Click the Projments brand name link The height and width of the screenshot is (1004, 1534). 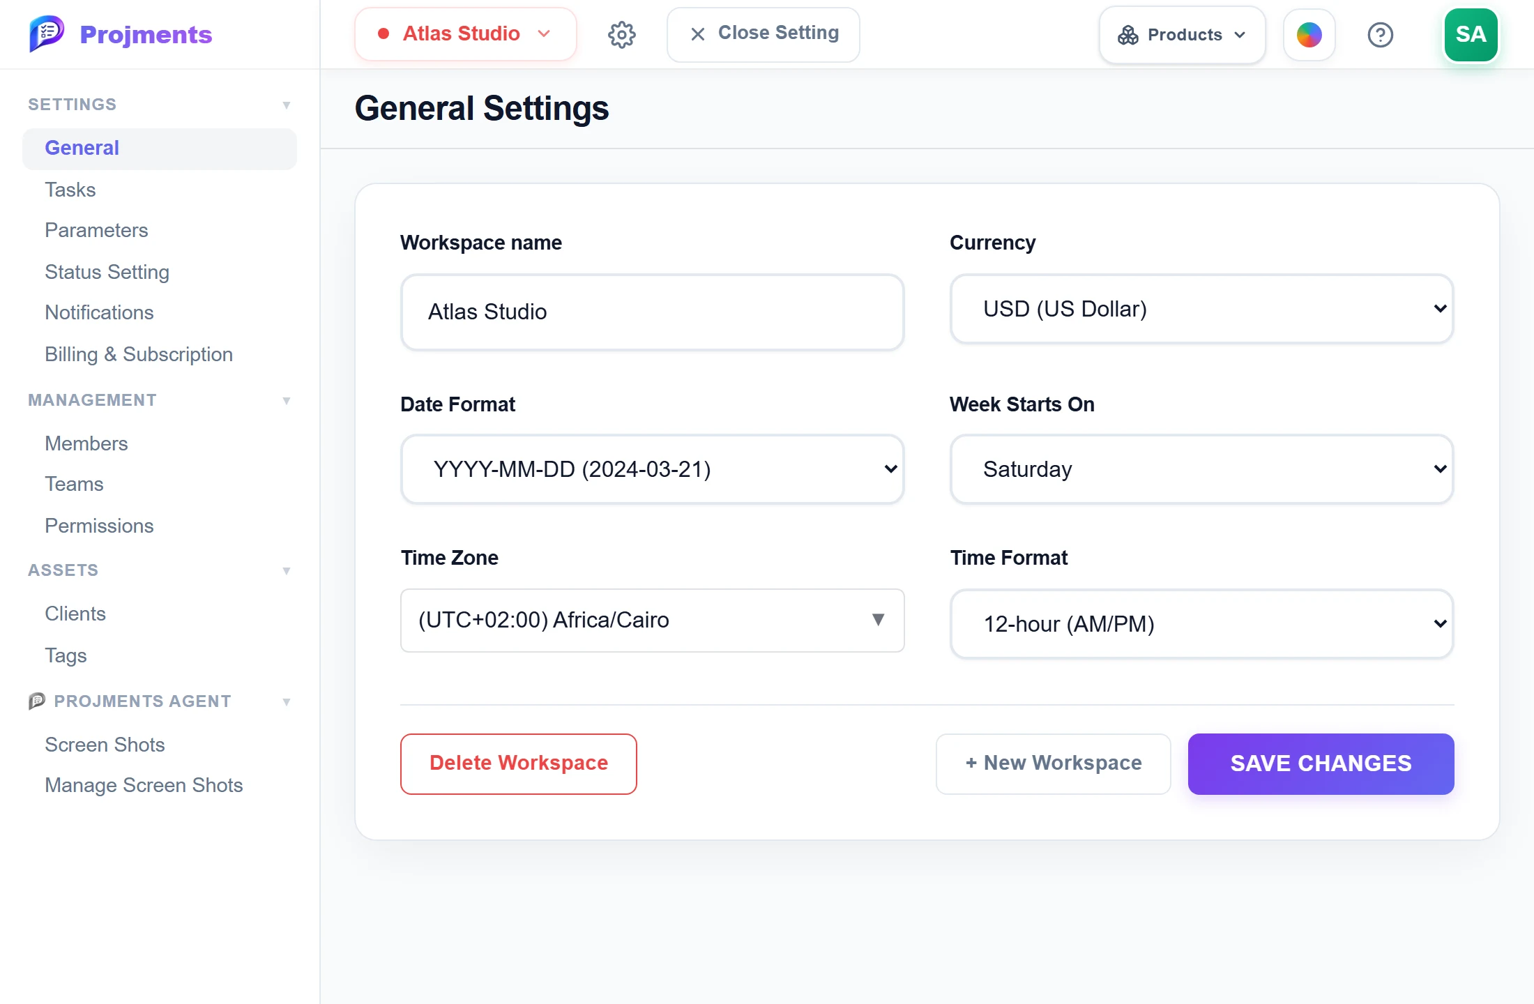click(x=146, y=34)
